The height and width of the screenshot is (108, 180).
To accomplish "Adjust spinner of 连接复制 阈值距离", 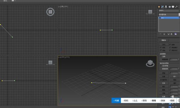I will tap(178, 59).
